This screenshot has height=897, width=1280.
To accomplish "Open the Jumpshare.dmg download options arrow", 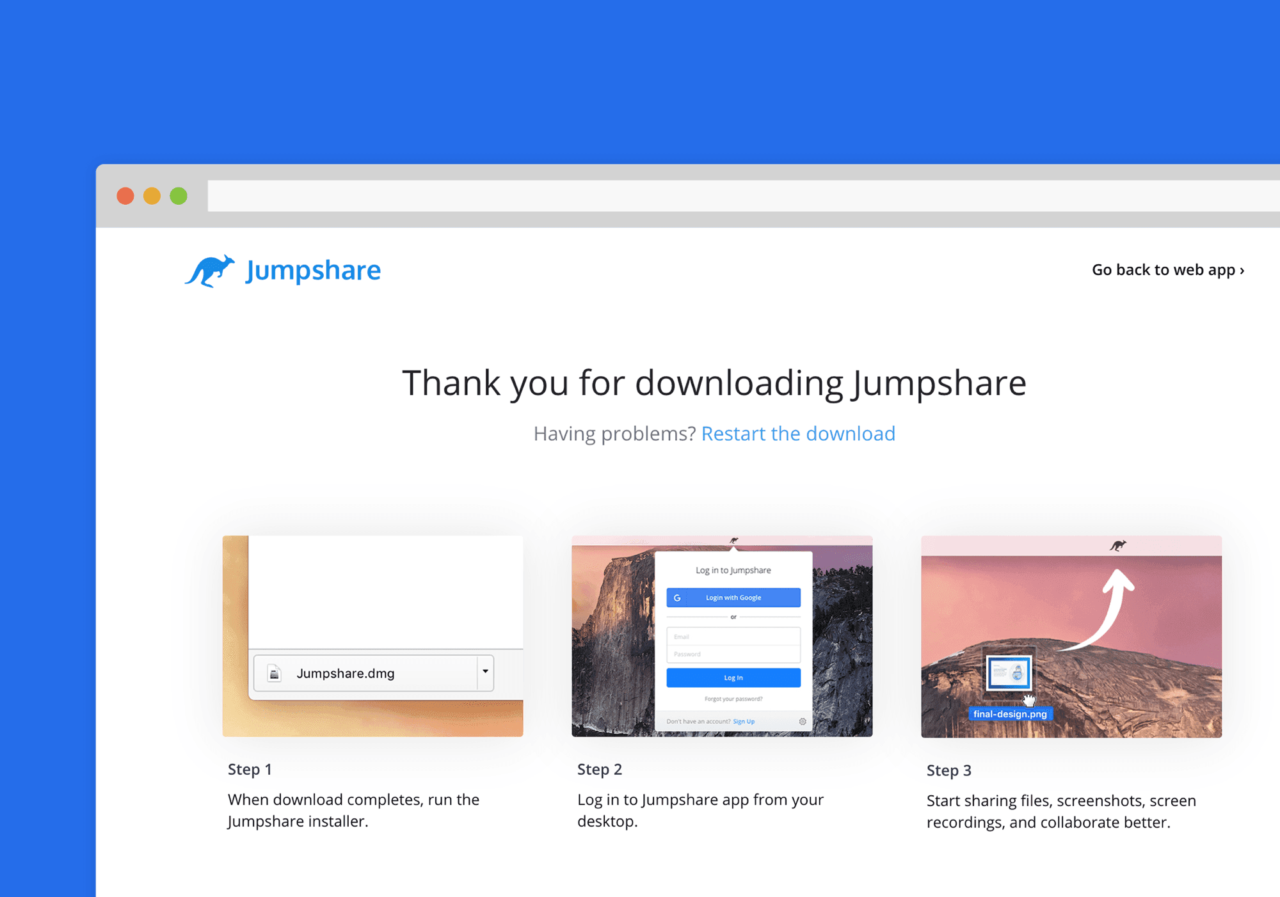I will (486, 672).
